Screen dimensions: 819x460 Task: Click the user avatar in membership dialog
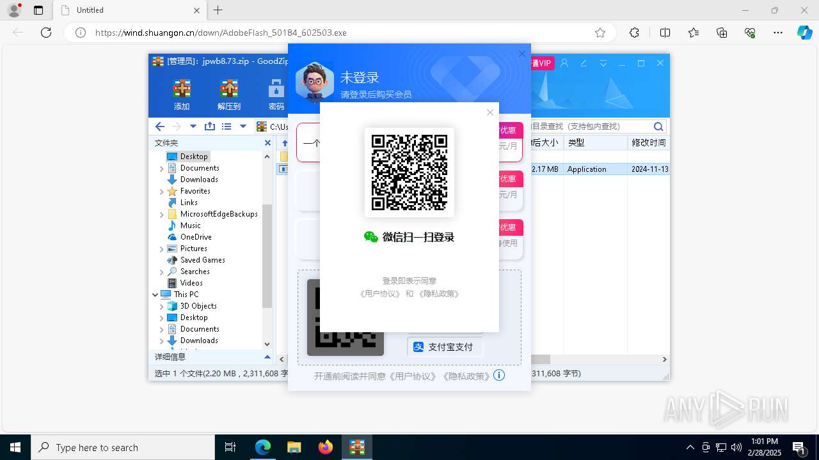click(x=315, y=82)
